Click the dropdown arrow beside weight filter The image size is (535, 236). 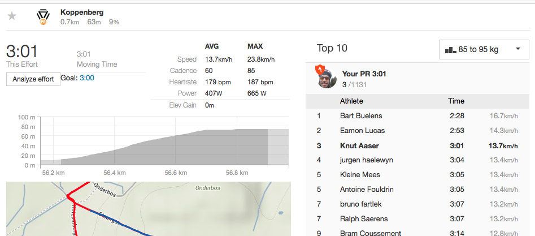pyautogui.click(x=518, y=49)
